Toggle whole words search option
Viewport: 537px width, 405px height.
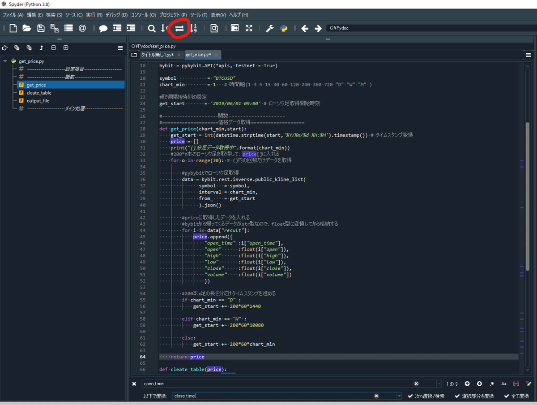coord(516,384)
